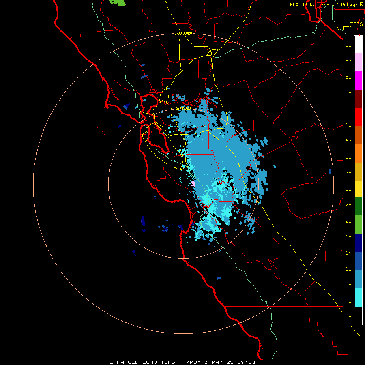Choose the light green legend swatch
Screen dimensions: 365x365
(x=358, y=225)
